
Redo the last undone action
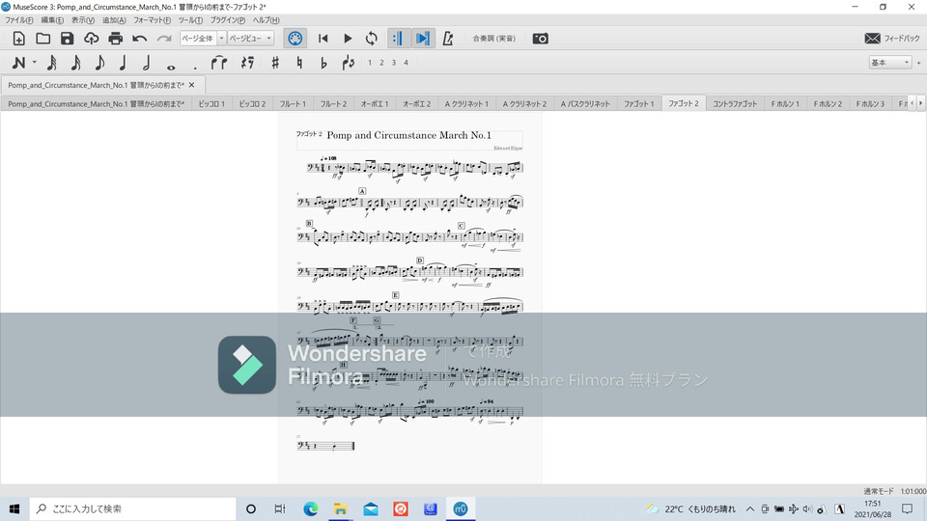coord(164,39)
